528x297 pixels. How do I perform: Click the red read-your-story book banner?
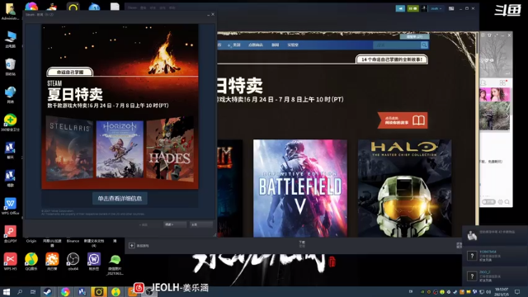point(403,120)
